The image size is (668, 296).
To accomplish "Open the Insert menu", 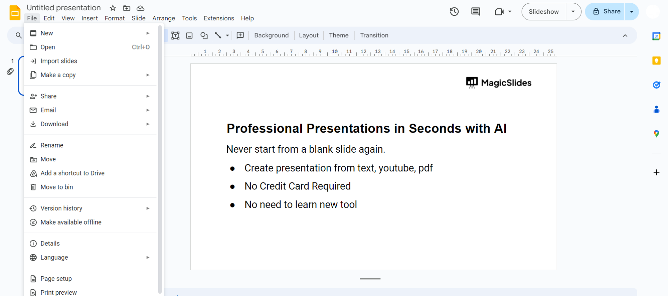I will click(90, 18).
